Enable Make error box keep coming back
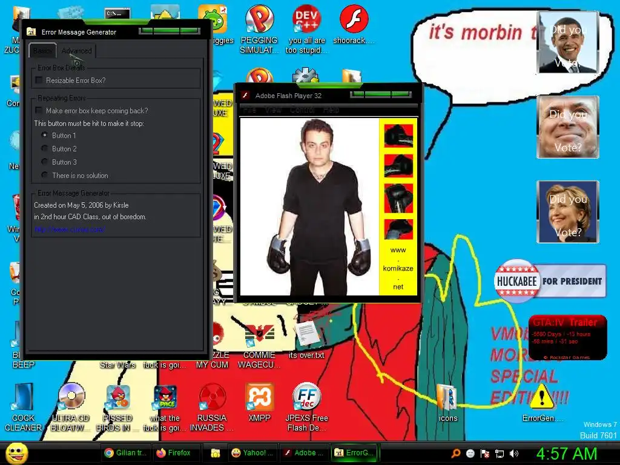This screenshot has width=620, height=465. pos(39,110)
